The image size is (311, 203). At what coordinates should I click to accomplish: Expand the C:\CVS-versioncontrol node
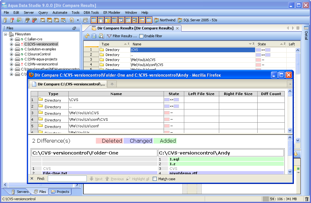(x=12, y=44)
